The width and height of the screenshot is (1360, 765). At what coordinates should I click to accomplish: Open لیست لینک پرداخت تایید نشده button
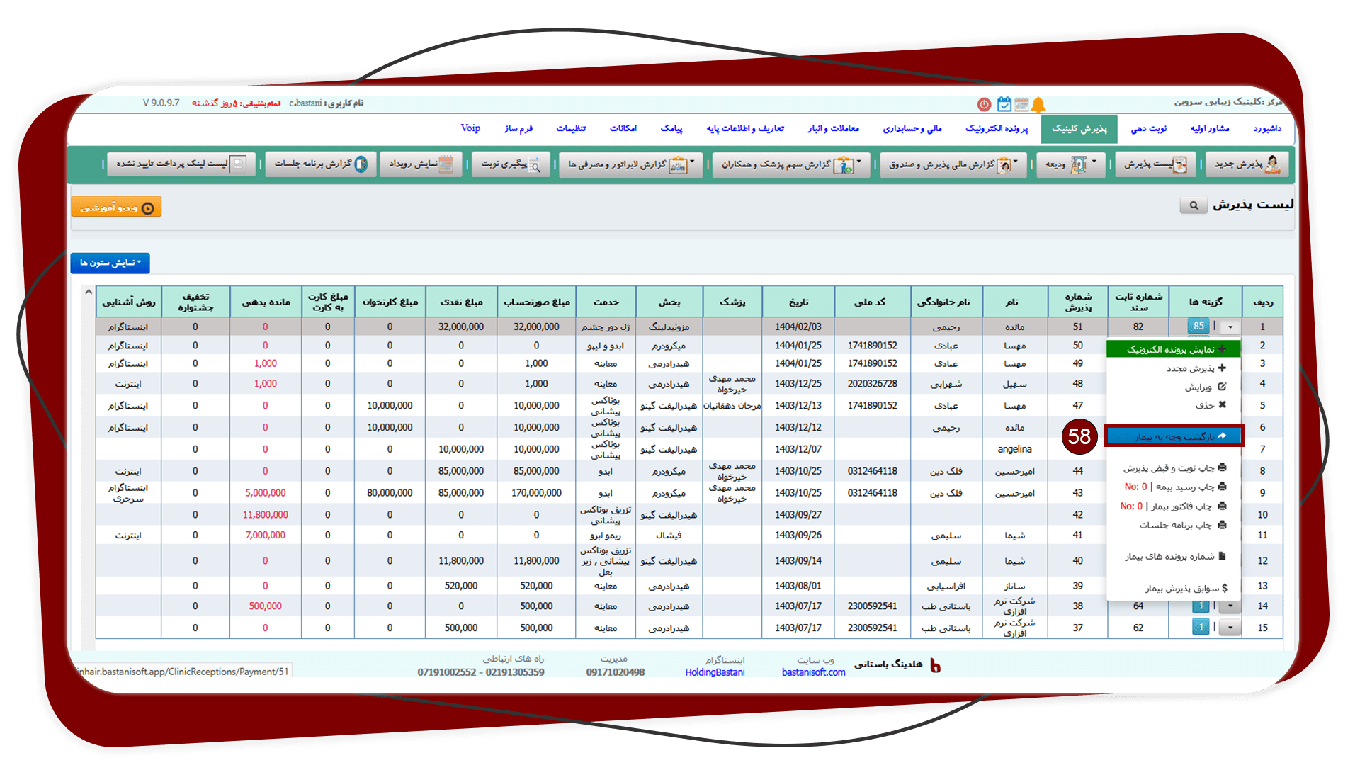[x=181, y=164]
